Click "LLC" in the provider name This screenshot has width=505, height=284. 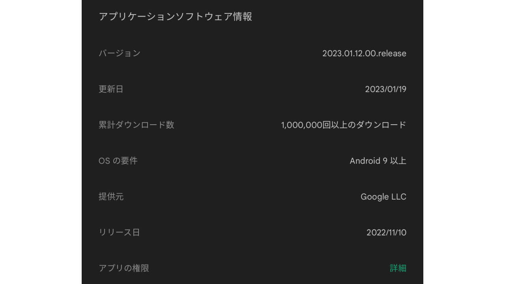[x=398, y=196]
